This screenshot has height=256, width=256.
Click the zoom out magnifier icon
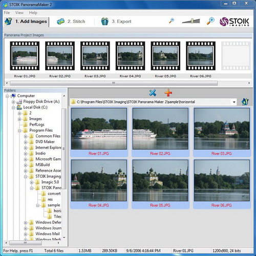pyautogui.click(x=172, y=21)
